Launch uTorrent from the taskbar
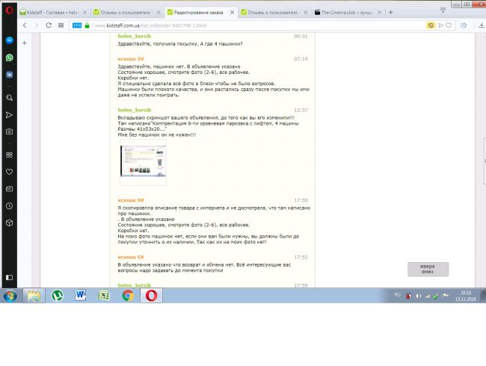The width and height of the screenshot is (486, 366). pyautogui.click(x=57, y=295)
